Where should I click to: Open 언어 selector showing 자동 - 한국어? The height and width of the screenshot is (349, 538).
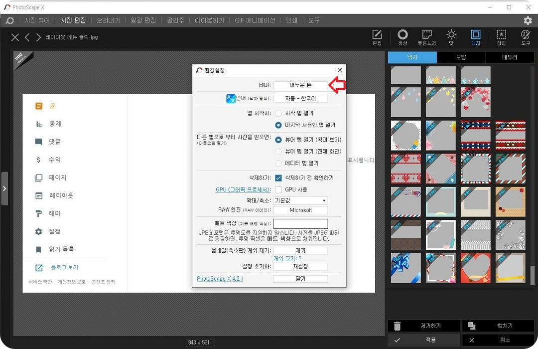point(300,99)
